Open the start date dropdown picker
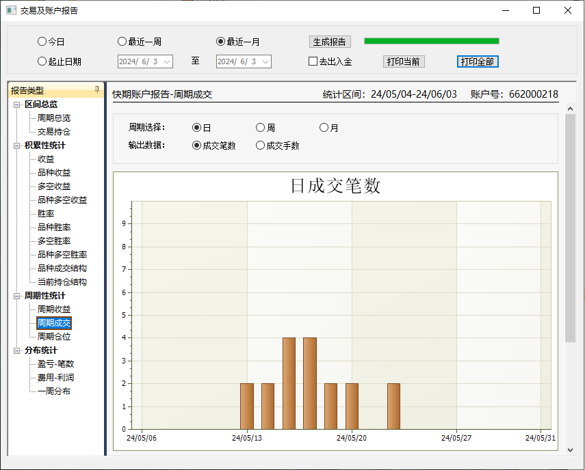The width and height of the screenshot is (585, 470). [x=166, y=61]
